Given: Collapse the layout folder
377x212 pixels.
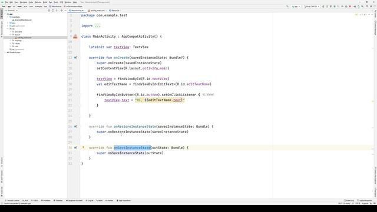Looking at the screenshot, I should pyautogui.click(x=10, y=35).
